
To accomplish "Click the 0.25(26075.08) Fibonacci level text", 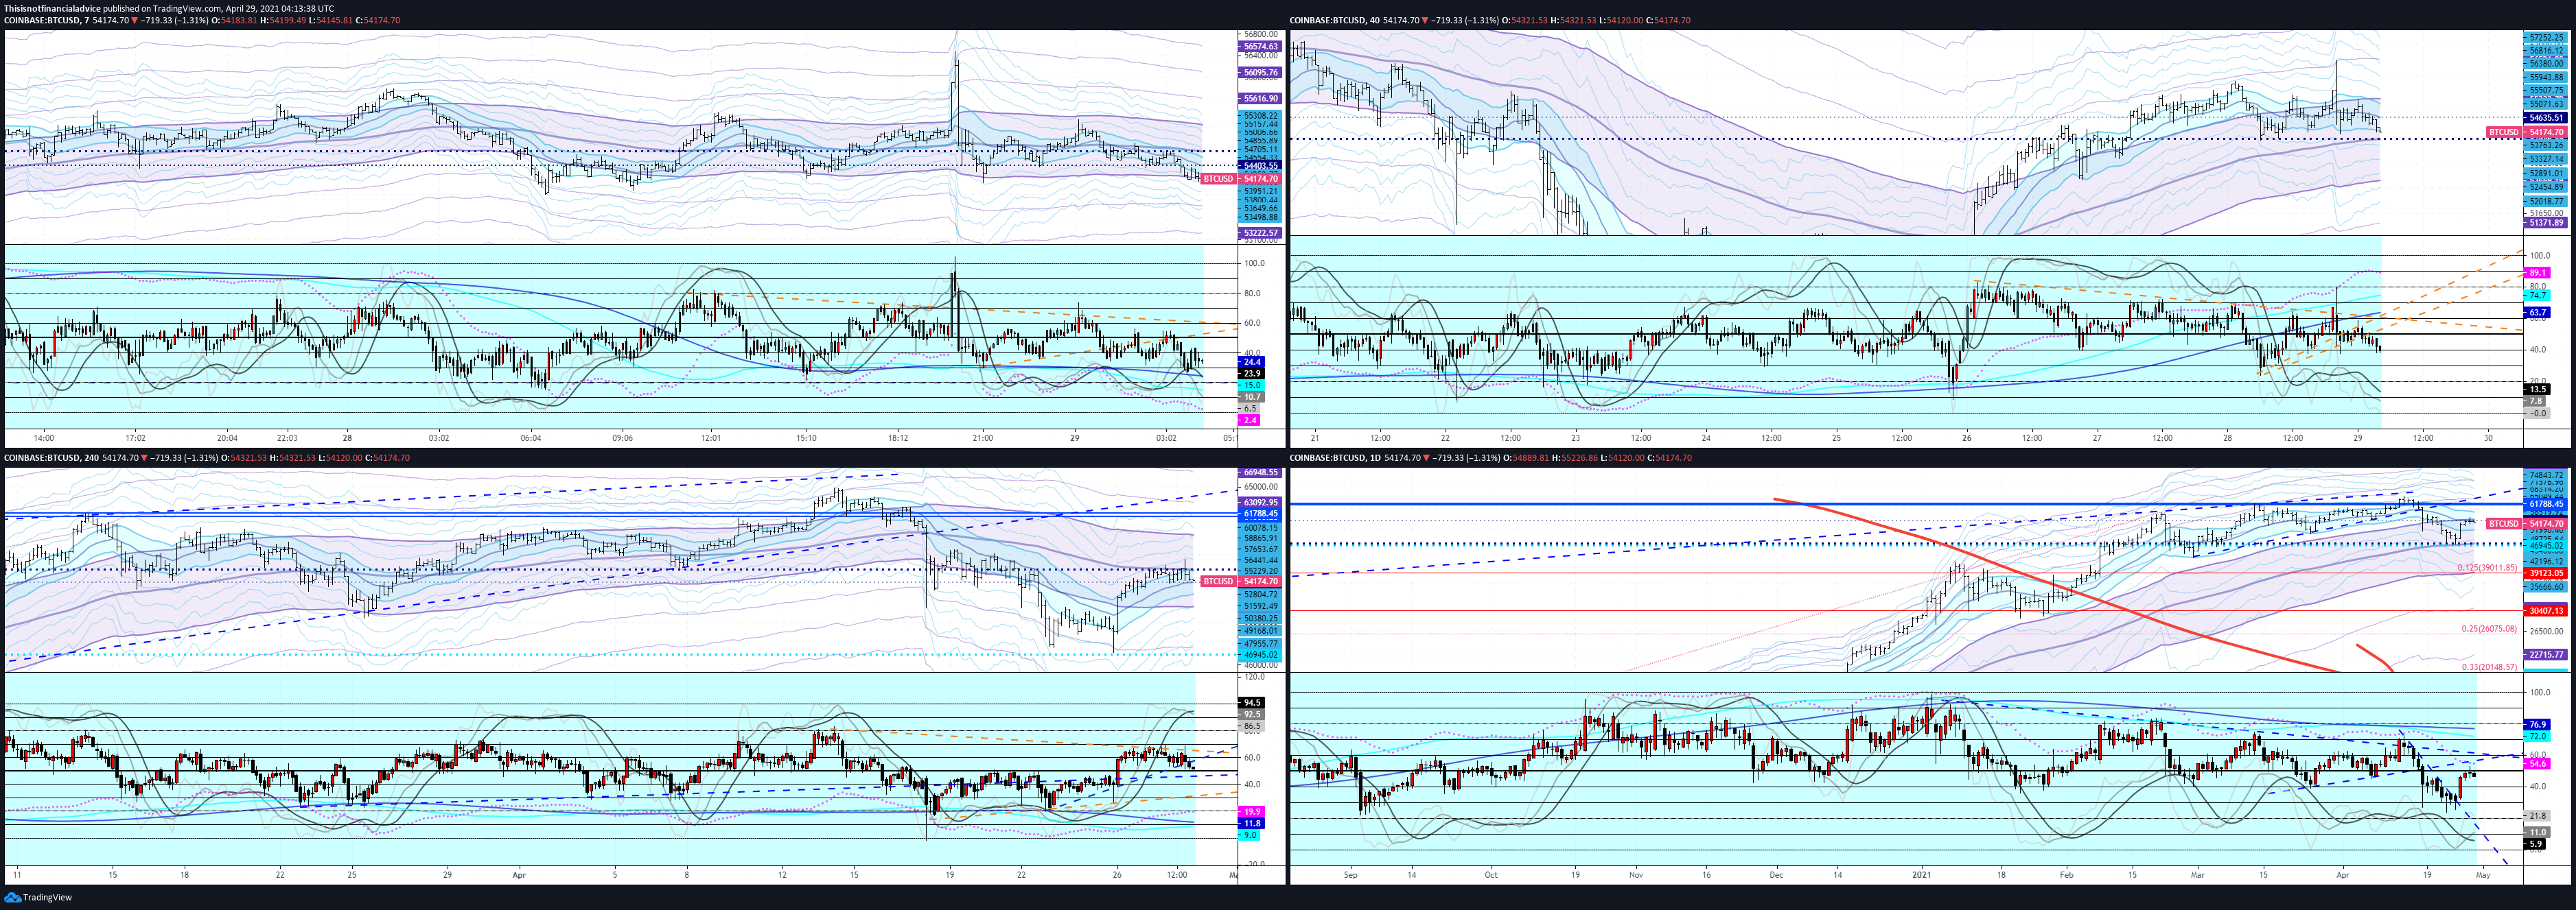I will [x=2490, y=628].
